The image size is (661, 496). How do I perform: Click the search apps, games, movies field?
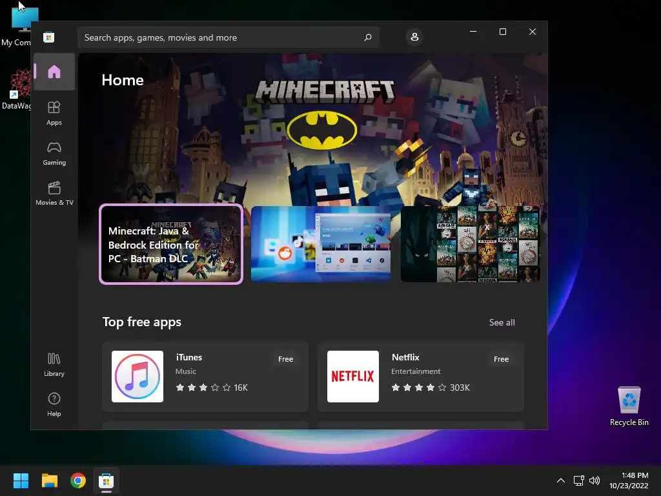pyautogui.click(x=228, y=37)
